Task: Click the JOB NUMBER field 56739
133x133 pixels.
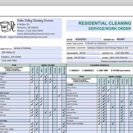Action: tap(89, 53)
